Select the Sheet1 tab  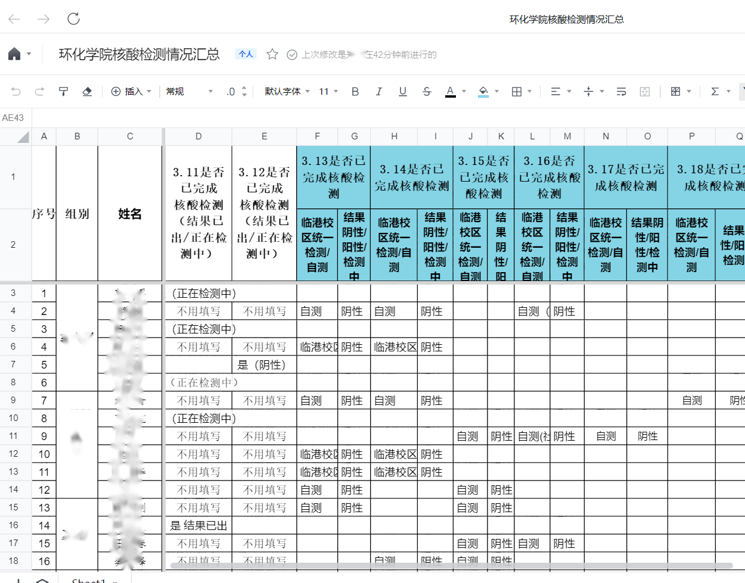click(88, 580)
